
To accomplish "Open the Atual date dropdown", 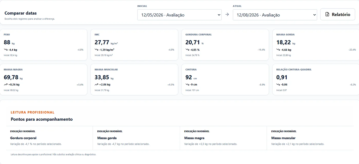I will pyautogui.click(x=275, y=15).
